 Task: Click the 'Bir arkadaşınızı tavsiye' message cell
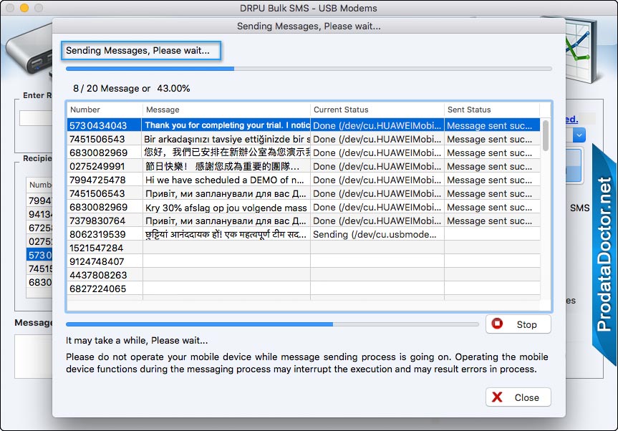(227, 139)
